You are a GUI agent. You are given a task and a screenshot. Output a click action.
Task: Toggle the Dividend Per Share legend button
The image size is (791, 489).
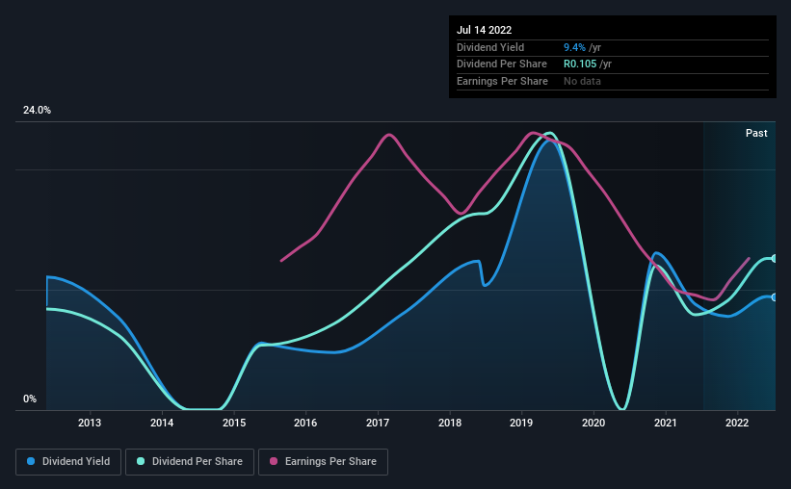(190, 462)
